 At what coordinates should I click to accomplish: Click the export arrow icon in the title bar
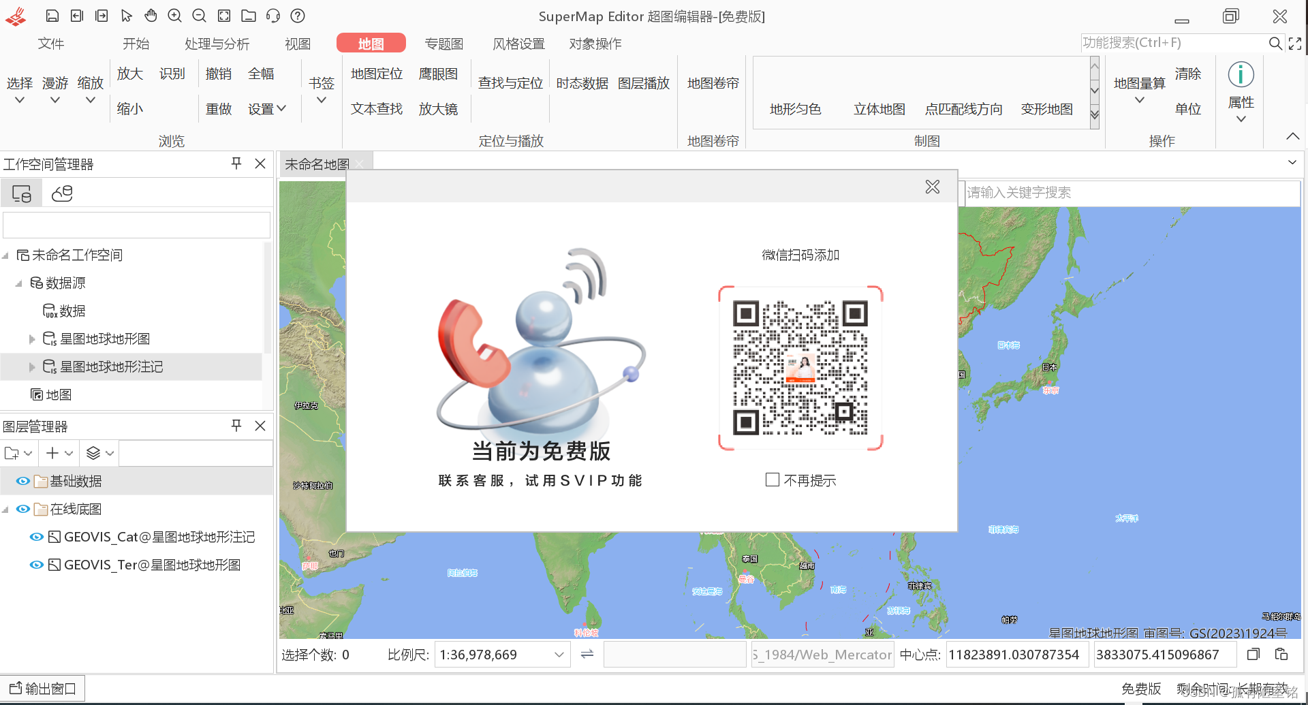pos(102,16)
